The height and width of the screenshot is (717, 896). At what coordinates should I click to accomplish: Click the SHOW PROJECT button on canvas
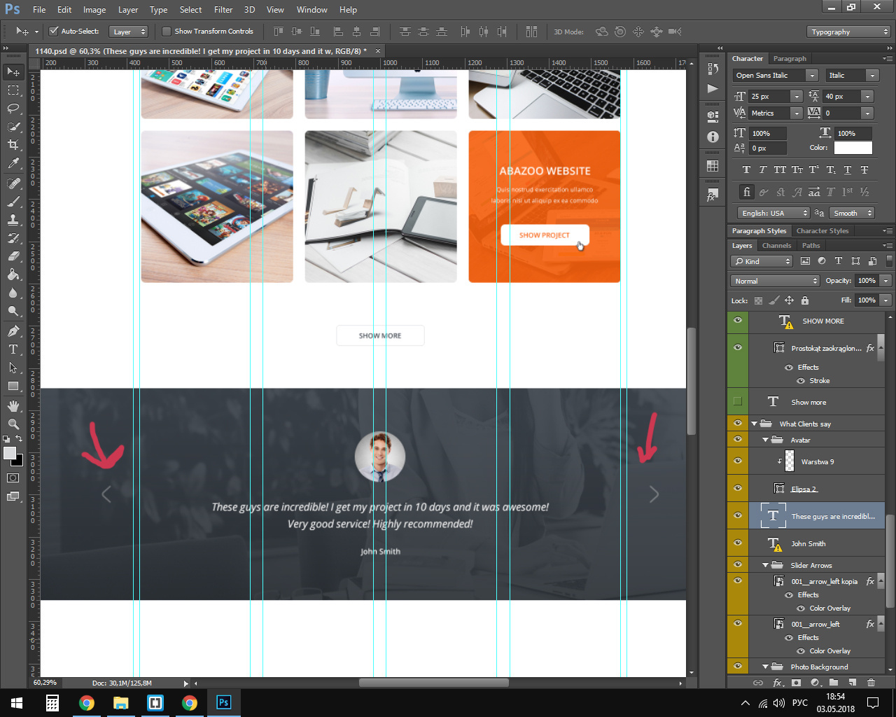pyautogui.click(x=545, y=235)
